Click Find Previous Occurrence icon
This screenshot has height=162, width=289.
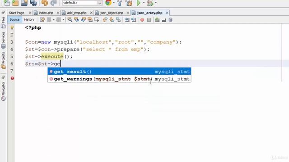76,20
